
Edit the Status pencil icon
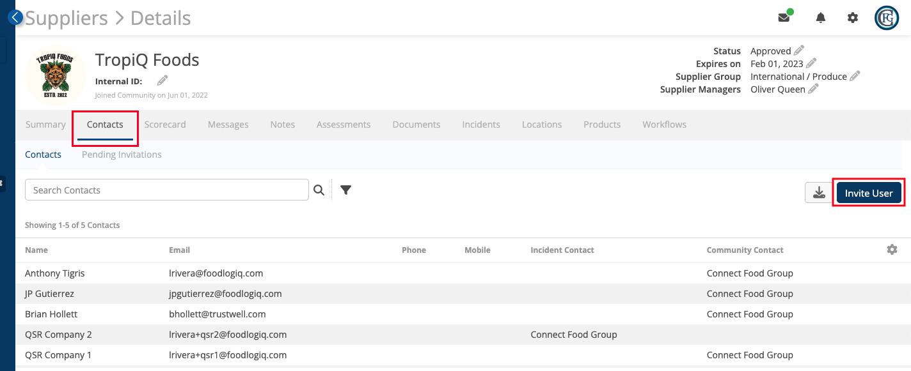tap(799, 50)
